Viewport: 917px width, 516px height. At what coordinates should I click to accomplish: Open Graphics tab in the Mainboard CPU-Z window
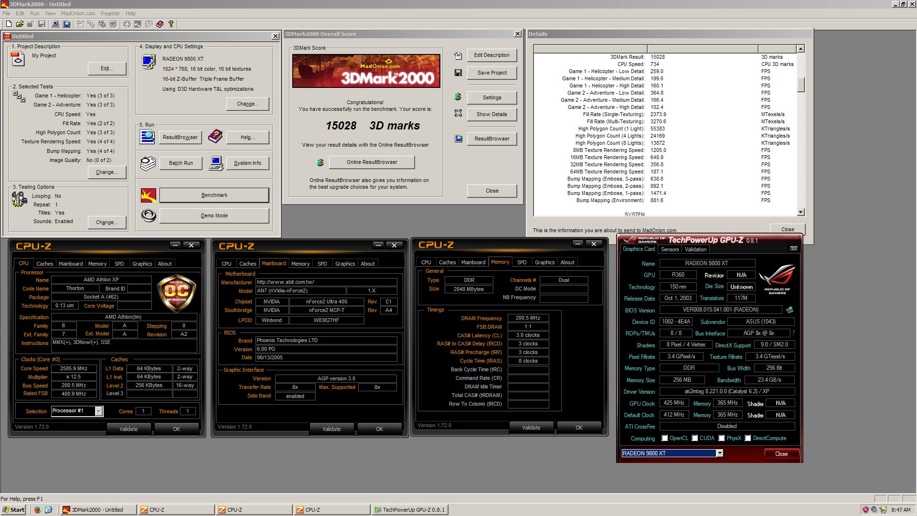[345, 264]
